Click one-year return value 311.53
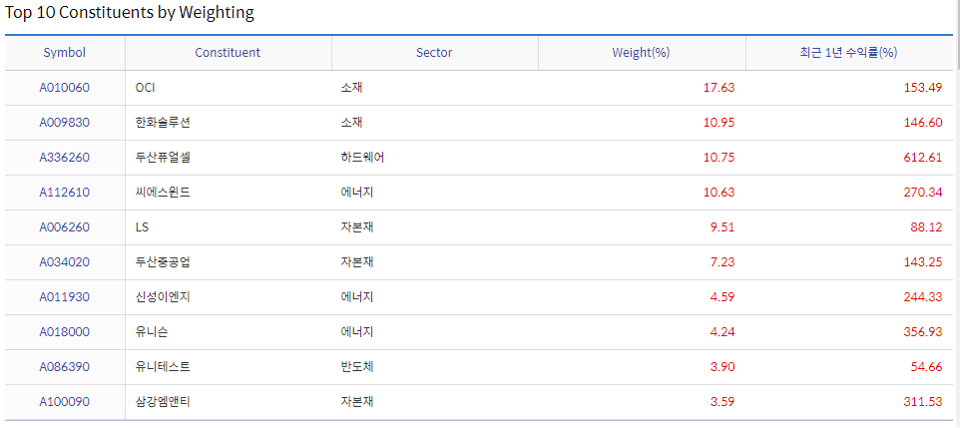The image size is (960, 428). [923, 402]
